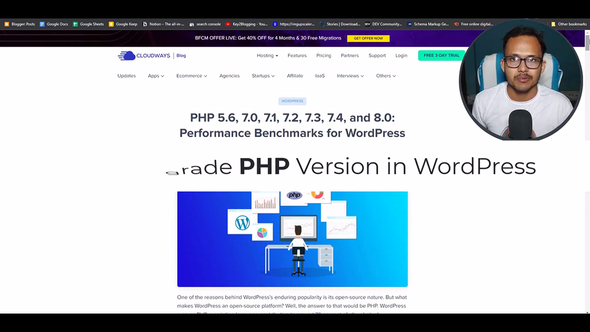Click the article featured image
590x332 pixels.
[x=292, y=239]
